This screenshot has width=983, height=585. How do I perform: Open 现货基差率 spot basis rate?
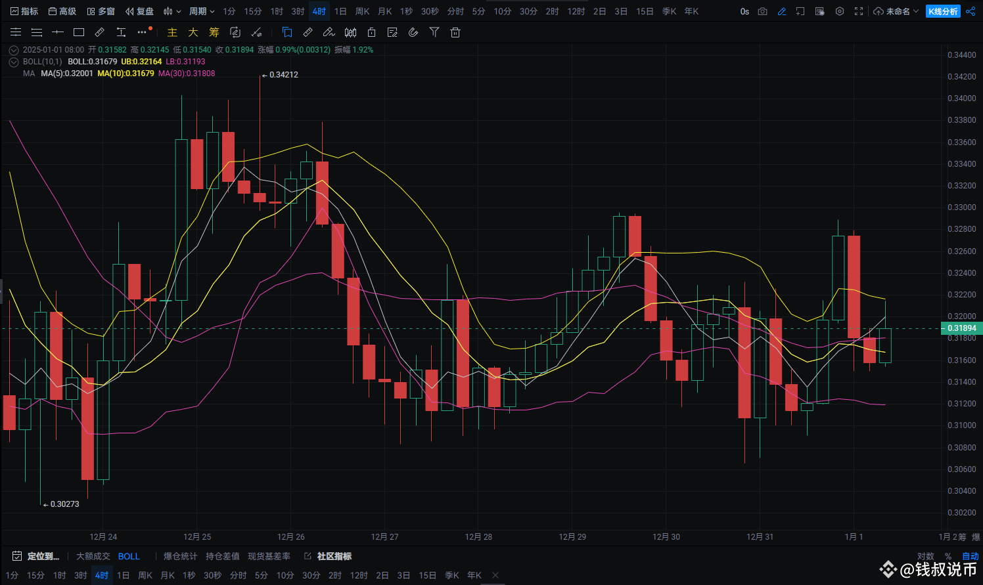tap(269, 556)
